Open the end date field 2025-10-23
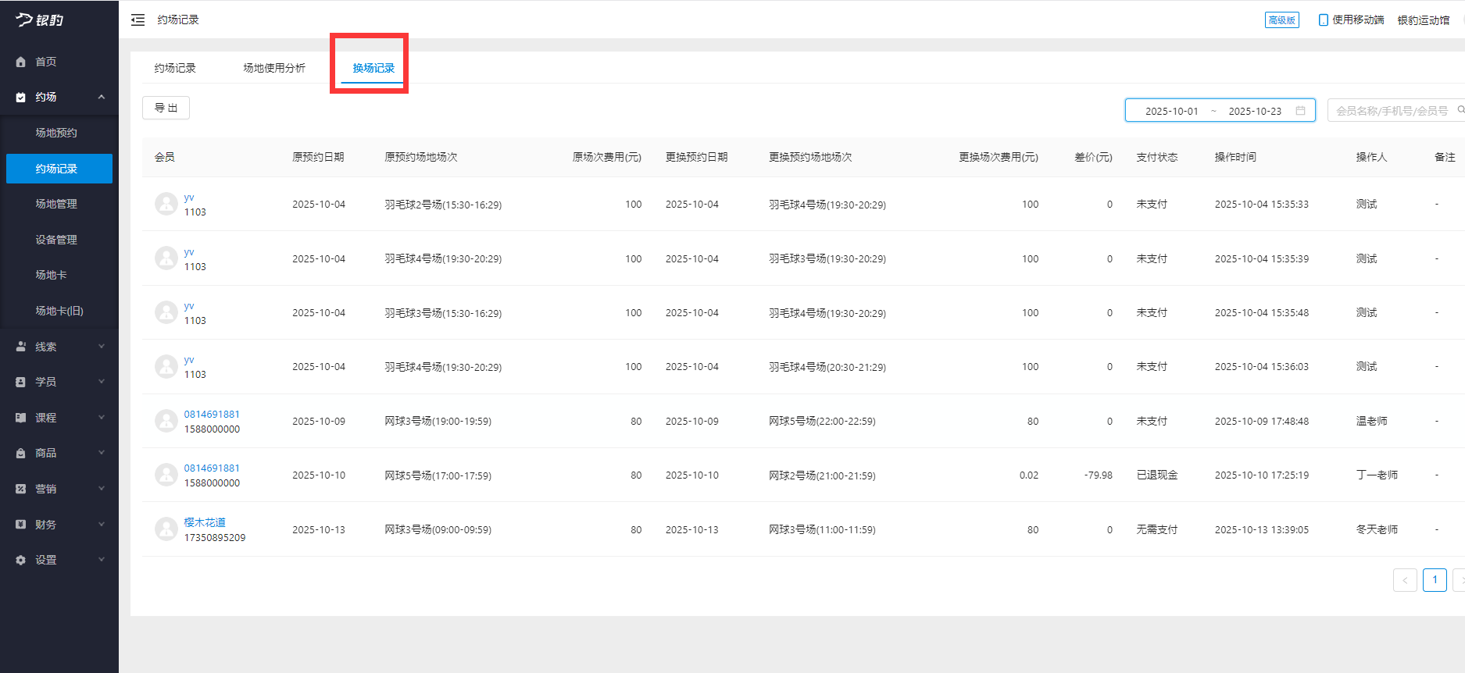1465x673 pixels. 1255,111
